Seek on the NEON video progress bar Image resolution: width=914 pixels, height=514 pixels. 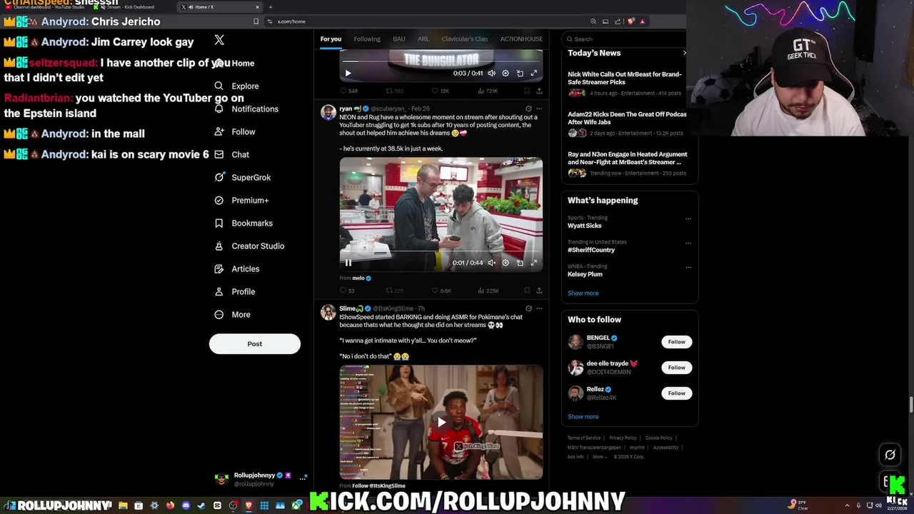[441, 252]
